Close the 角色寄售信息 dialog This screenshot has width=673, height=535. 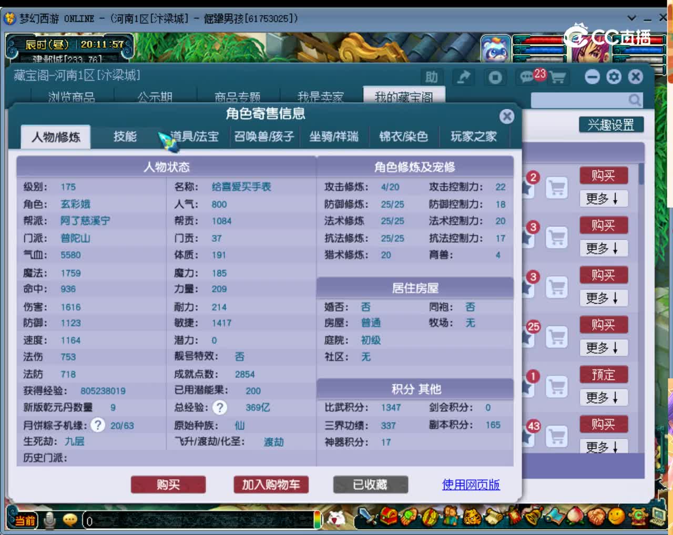point(507,116)
